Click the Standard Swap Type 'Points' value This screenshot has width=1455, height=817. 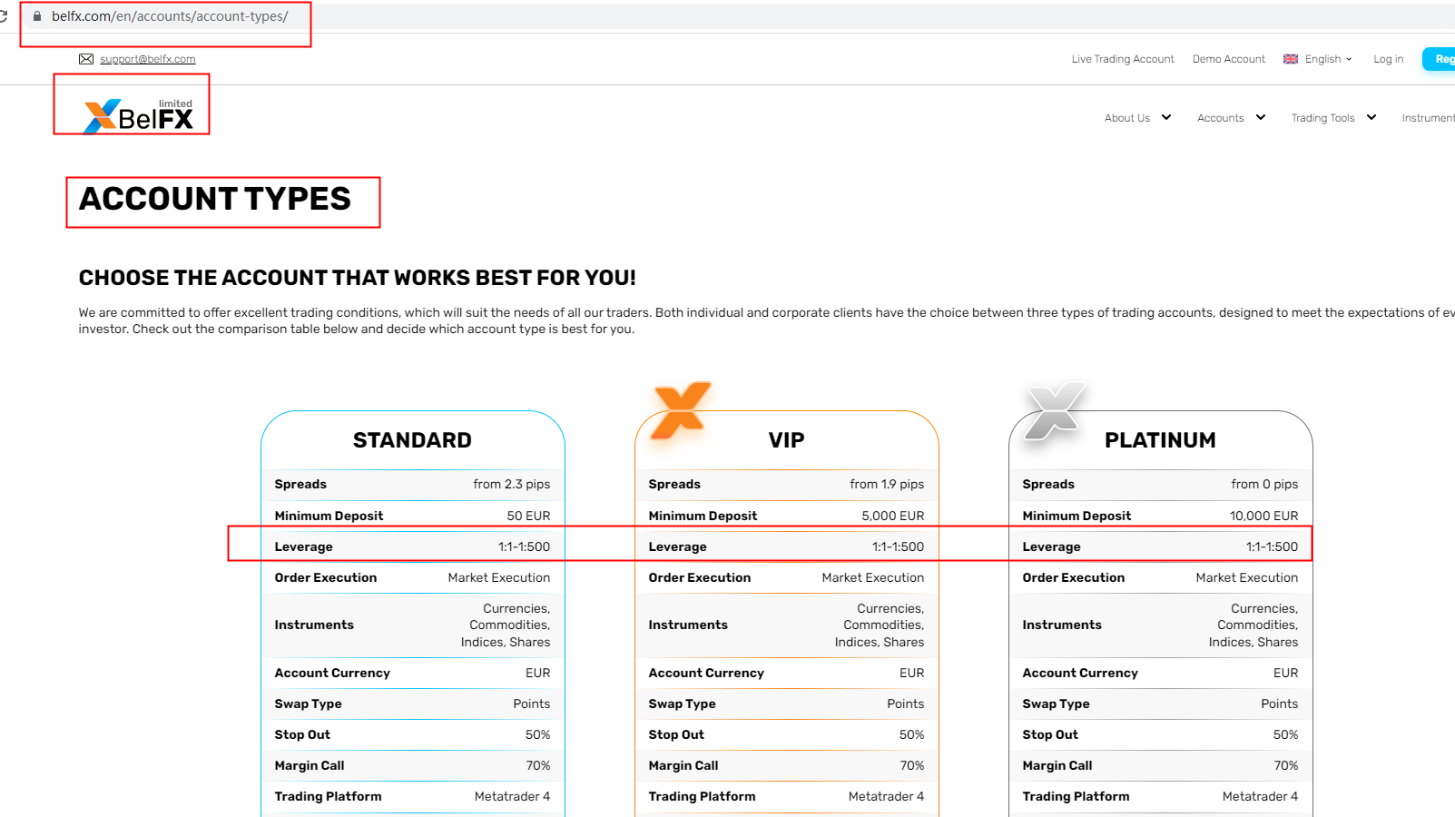(532, 704)
